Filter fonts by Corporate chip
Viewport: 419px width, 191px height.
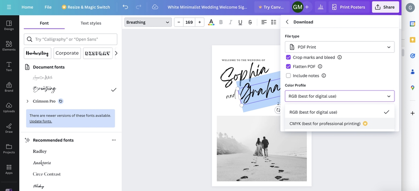[x=67, y=53]
